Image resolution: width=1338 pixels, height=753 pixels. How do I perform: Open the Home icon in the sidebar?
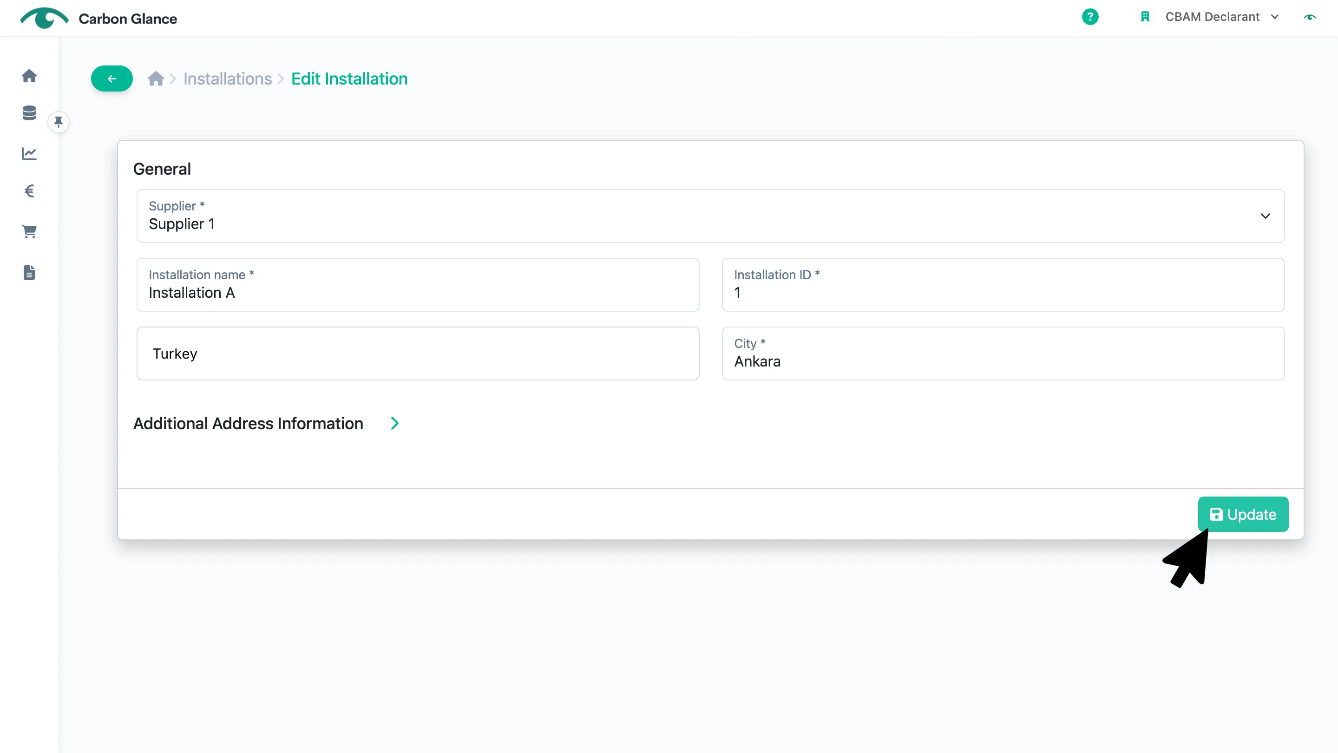pyautogui.click(x=29, y=76)
